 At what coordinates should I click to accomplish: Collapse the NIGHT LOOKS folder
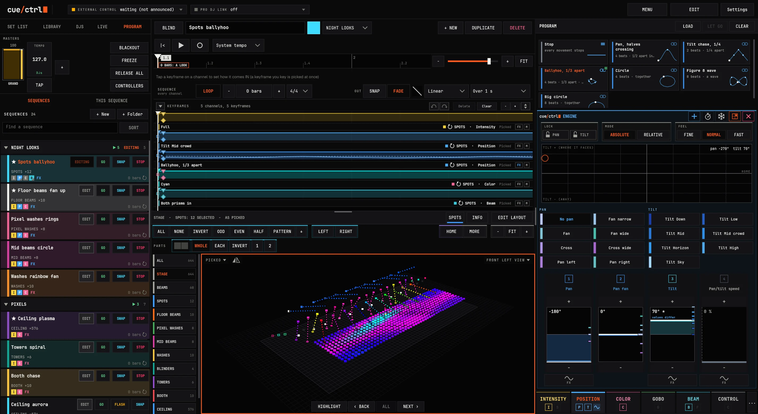pos(6,148)
